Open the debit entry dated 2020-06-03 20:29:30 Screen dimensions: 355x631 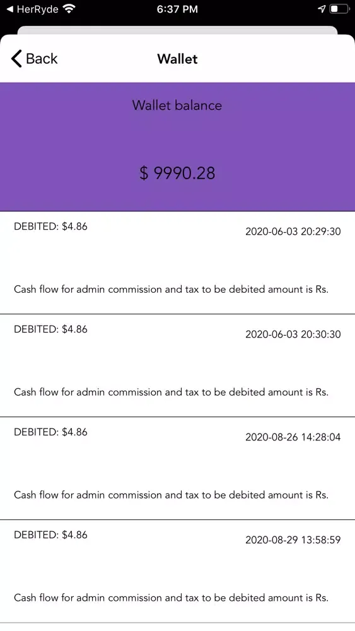pyautogui.click(x=177, y=262)
